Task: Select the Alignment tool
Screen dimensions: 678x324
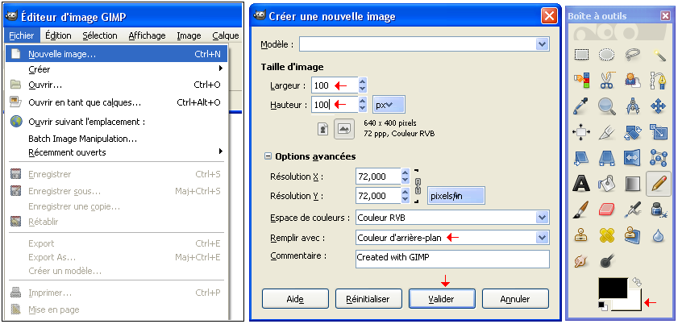Action: pos(581,132)
